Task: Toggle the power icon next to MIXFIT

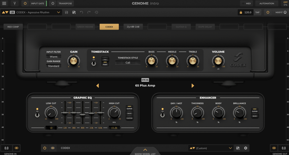Action: (268, 12)
